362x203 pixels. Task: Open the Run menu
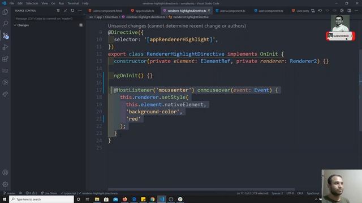click(x=61, y=3)
